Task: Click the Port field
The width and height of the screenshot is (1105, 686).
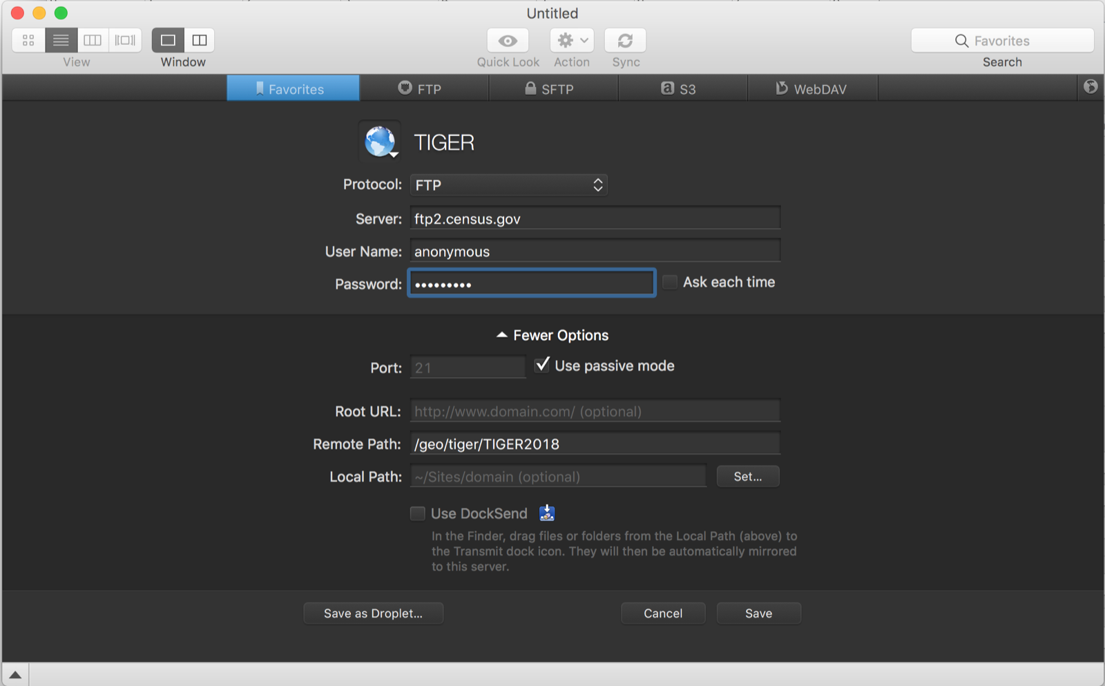Action: click(468, 368)
